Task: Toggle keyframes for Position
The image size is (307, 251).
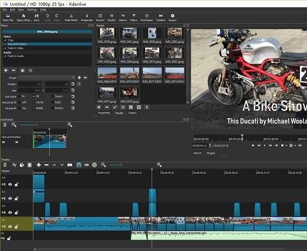Action: click(79, 84)
